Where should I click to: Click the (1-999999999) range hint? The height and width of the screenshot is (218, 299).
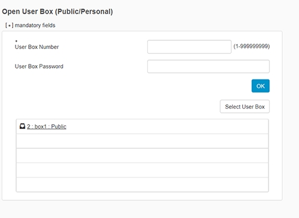tap(252, 47)
